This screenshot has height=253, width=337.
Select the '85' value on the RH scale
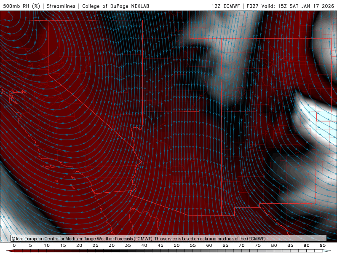tap(290, 245)
